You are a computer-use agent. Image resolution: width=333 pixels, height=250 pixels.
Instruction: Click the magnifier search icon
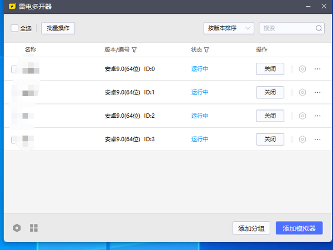coord(319,28)
